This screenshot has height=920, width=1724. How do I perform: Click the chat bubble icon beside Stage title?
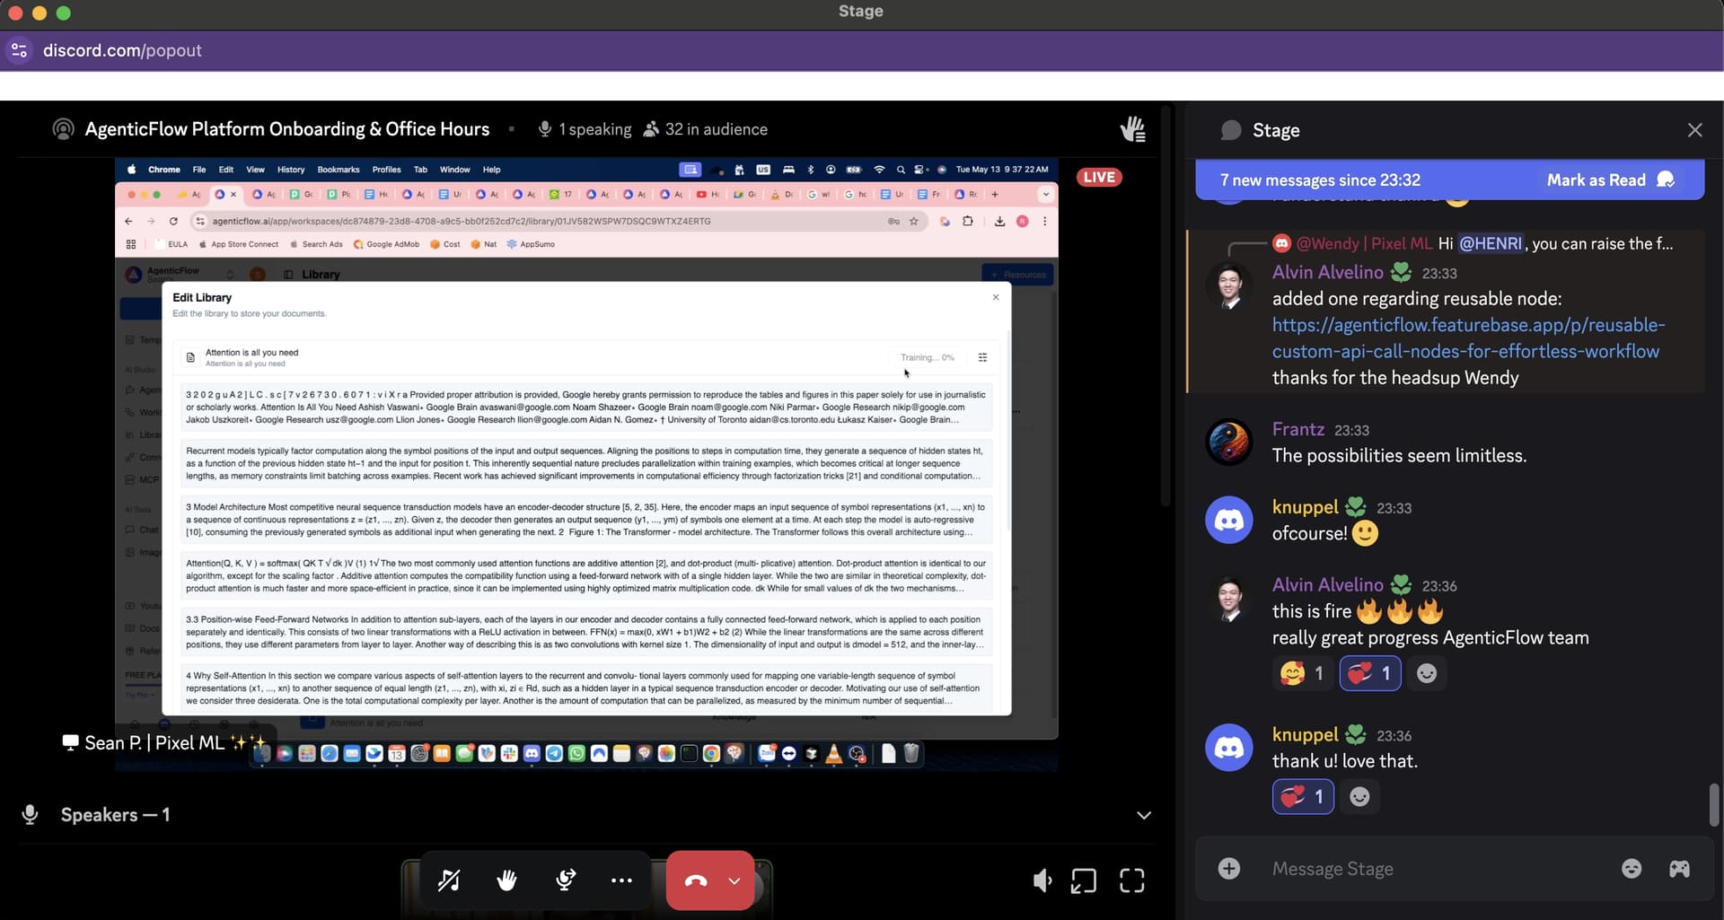tap(1231, 130)
